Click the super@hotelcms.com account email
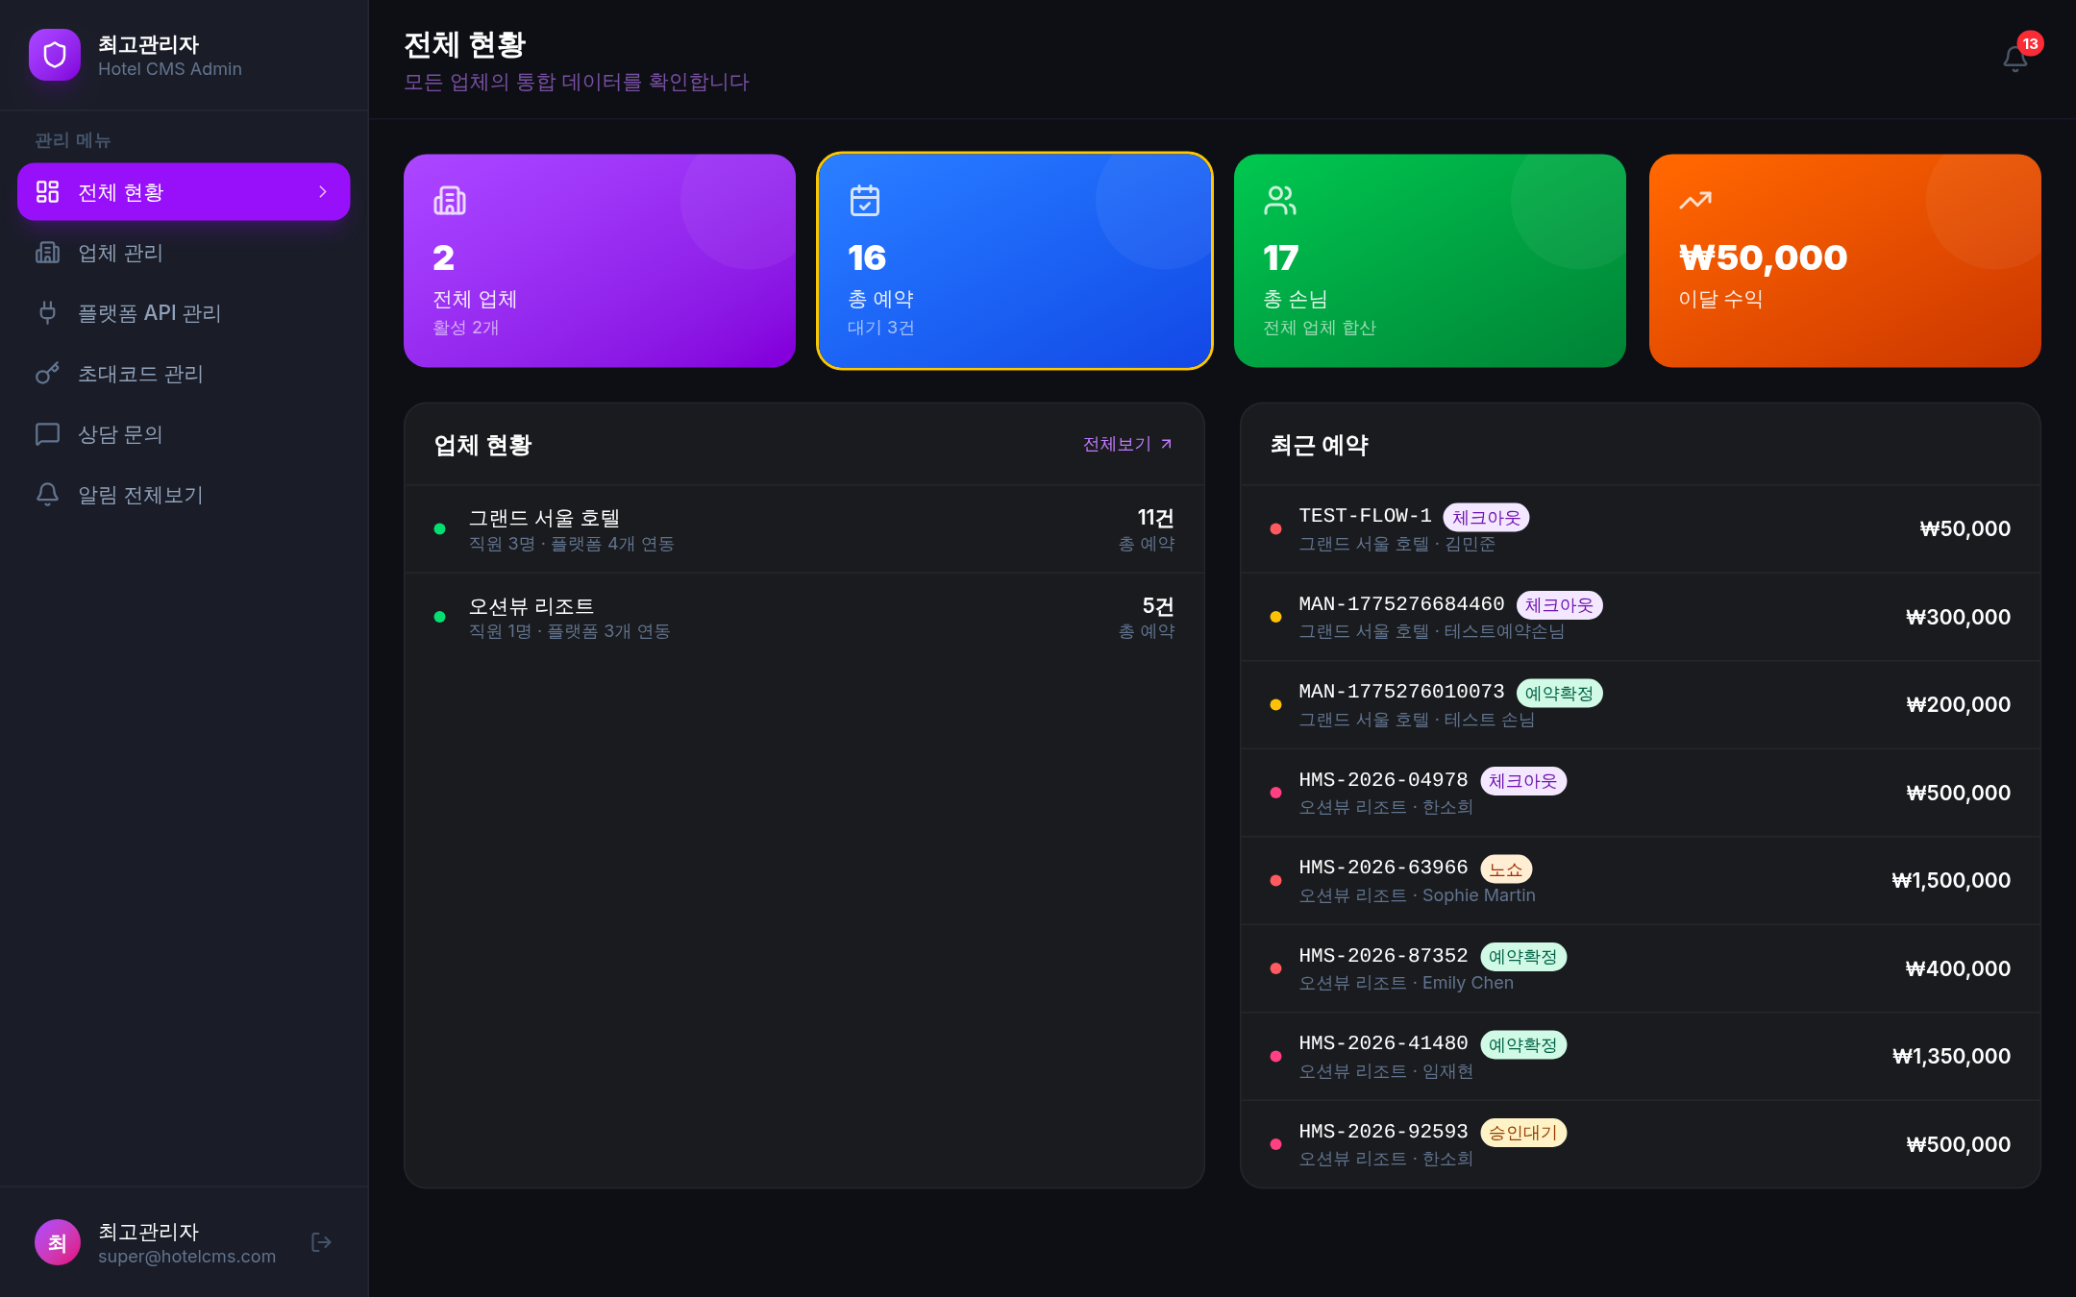This screenshot has height=1297, width=2076. (x=186, y=1257)
